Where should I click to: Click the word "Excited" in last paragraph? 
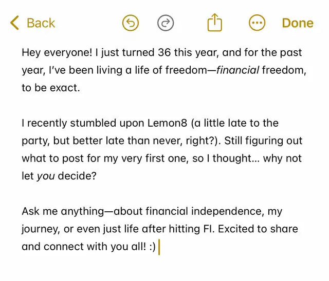pos(236,229)
